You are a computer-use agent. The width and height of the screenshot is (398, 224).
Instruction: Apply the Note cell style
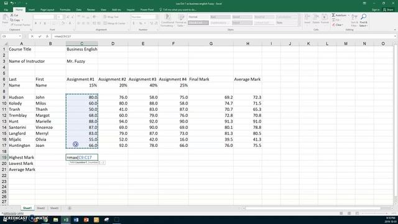(x=286, y=22)
